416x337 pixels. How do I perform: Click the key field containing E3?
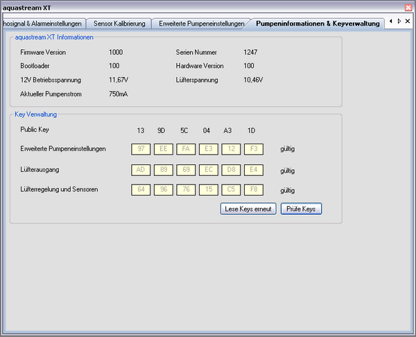209,149
